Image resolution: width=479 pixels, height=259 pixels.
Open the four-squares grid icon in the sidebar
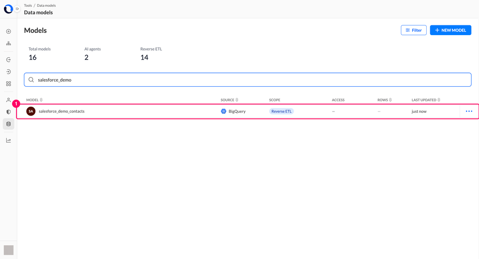[8, 84]
